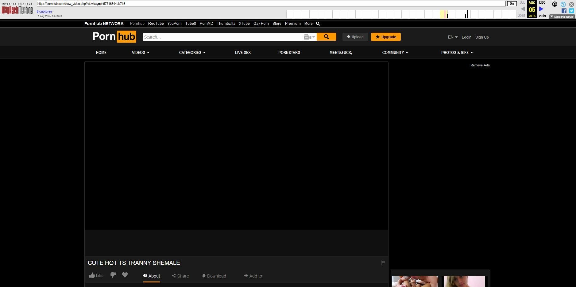The image size is (576, 287).
Task: Open the Tube8 network link
Action: [191, 24]
